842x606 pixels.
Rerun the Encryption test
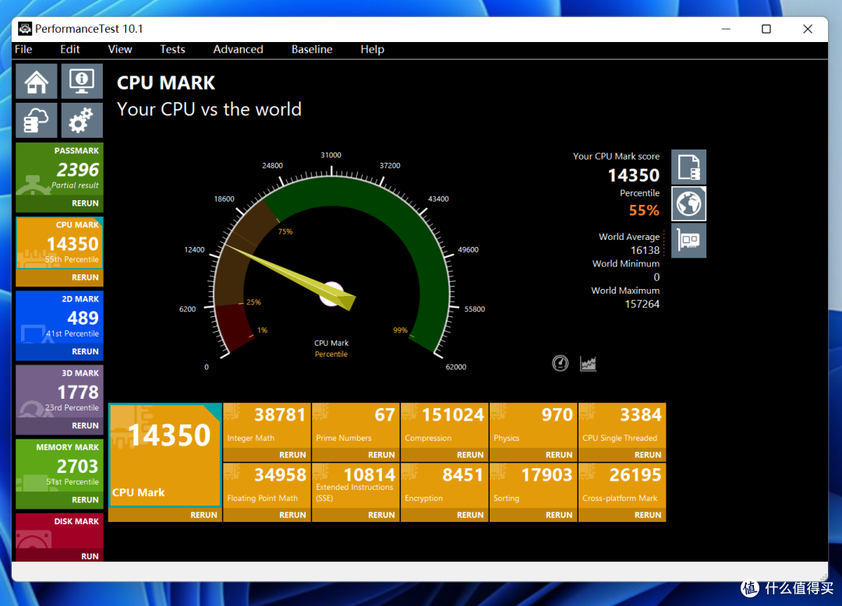pos(470,515)
